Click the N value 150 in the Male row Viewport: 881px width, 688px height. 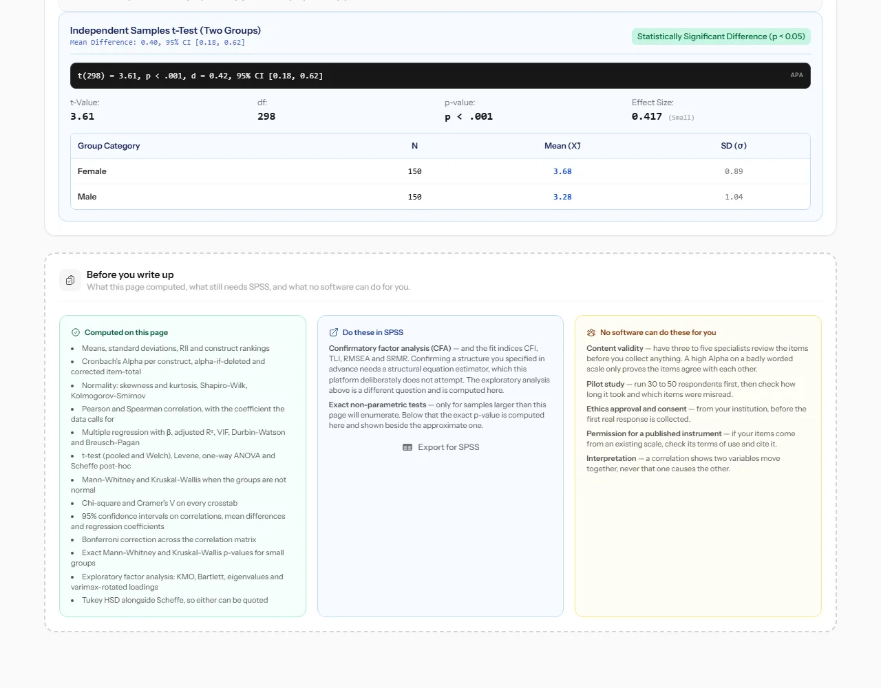click(414, 197)
